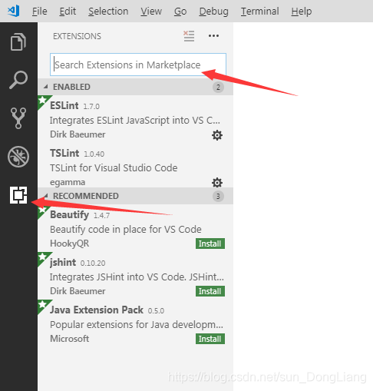The image size is (373, 391).
Task: Open the Search view in activity bar
Action: coord(18,80)
